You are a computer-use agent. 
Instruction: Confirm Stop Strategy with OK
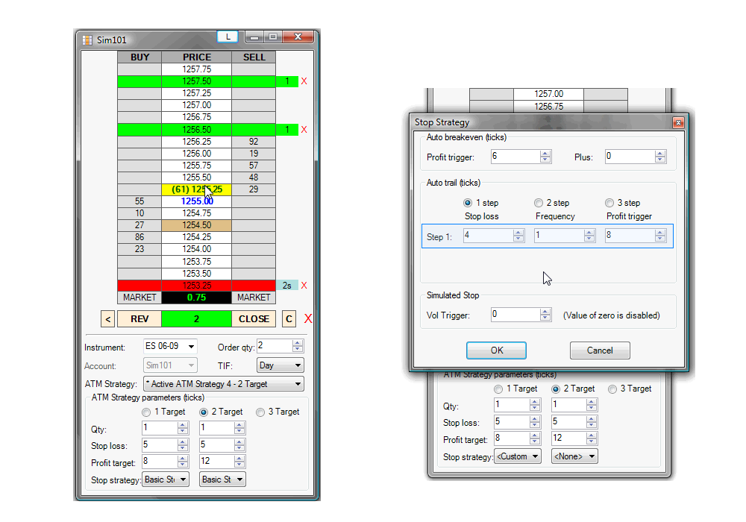pos(496,350)
